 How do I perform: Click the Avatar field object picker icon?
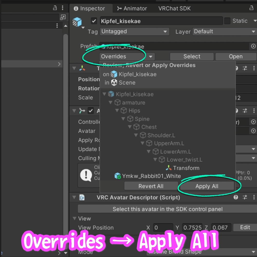(253, 131)
